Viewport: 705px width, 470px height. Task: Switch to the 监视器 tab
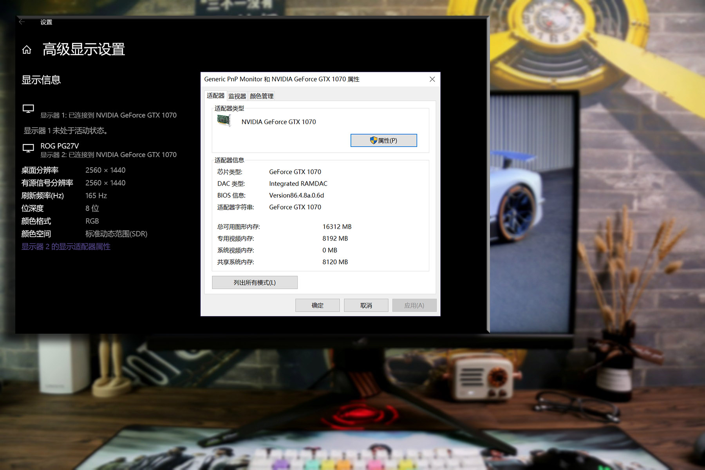point(237,96)
